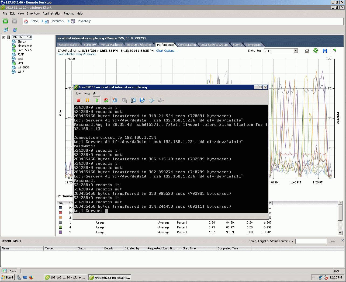Switch to the 192.168.1.120 vSphere taskbar button

[65, 277]
